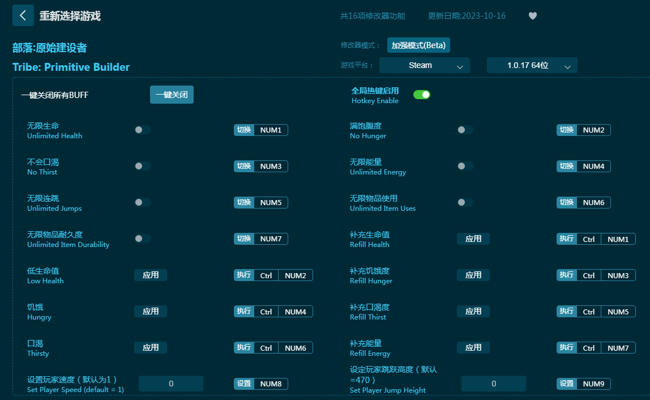650x400 pixels.
Task: Enable the Unlimited Health toggle
Action: pos(143,130)
